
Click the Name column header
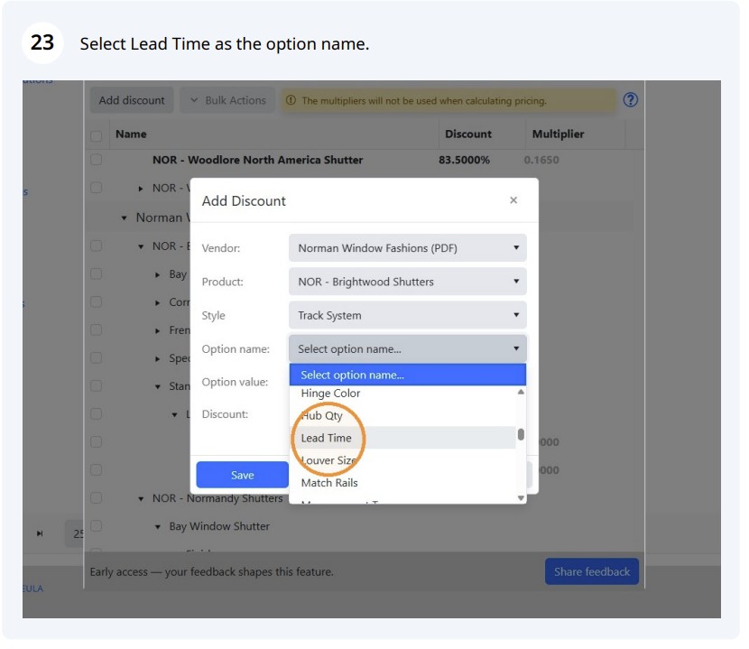tap(131, 134)
